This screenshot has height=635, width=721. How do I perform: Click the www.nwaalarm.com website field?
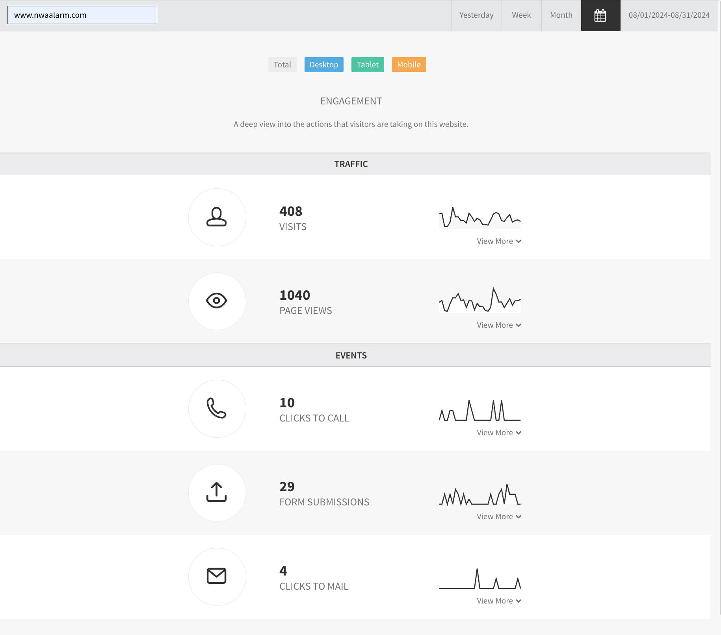[82, 15]
